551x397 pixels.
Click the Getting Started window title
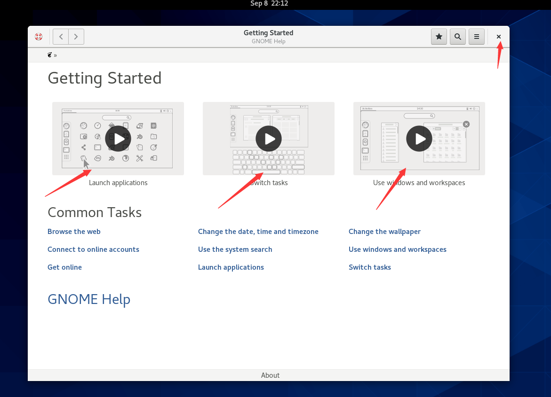pyautogui.click(x=269, y=32)
